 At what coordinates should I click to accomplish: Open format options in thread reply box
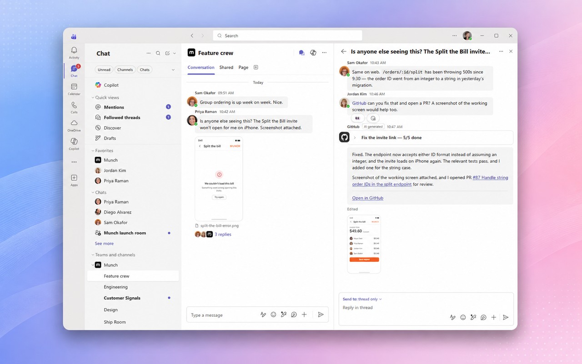[452, 317]
